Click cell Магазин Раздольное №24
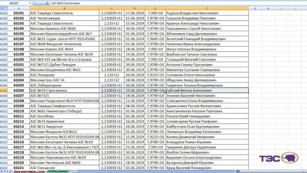 click(64, 101)
